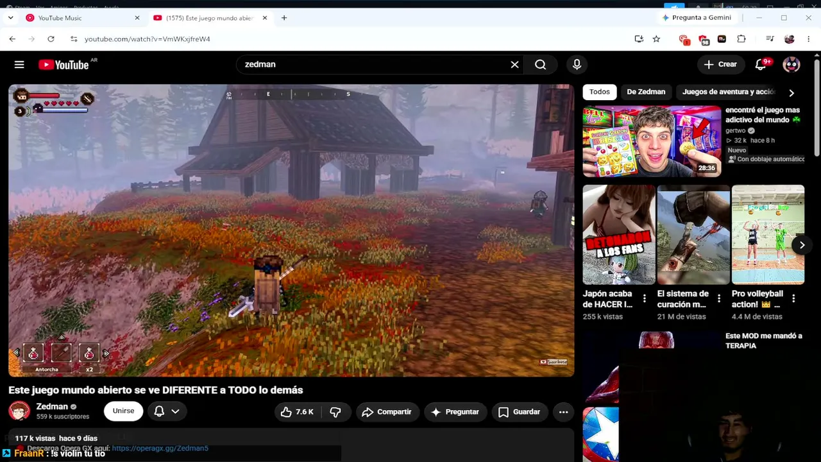821x462 pixels.
Task: Go back with the browser back arrow
Action: click(x=12, y=38)
